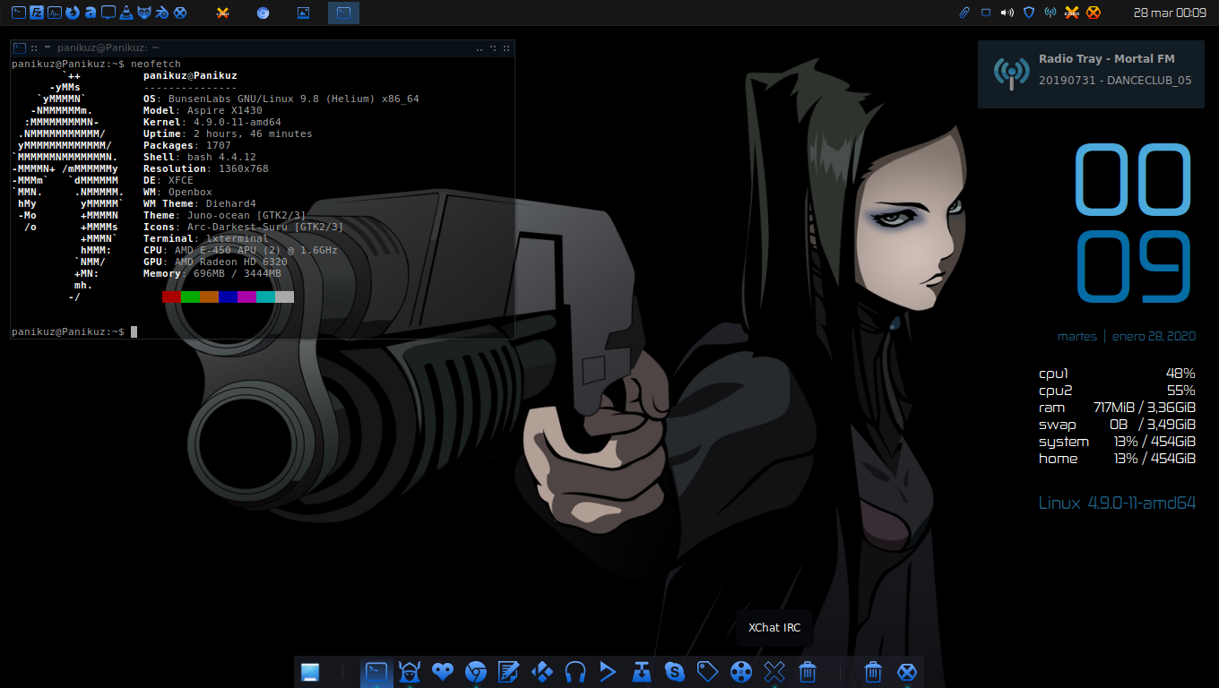Click the trash icon beside dock hexagon X

point(874,671)
